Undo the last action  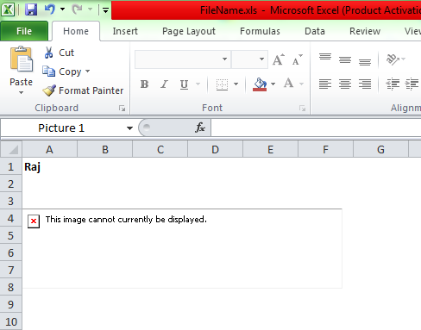(x=50, y=9)
